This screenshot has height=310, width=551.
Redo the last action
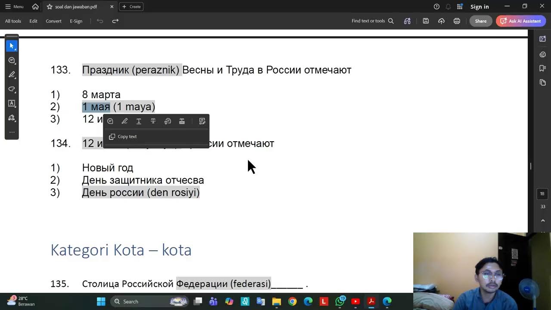click(115, 21)
